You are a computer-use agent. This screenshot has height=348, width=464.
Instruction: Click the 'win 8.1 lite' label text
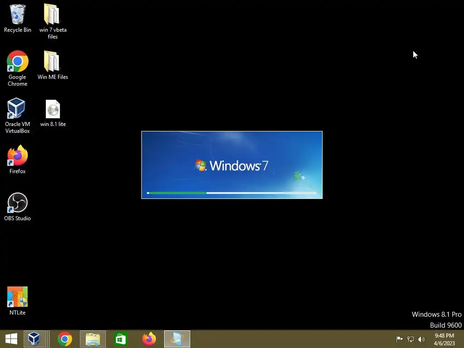[x=53, y=124]
